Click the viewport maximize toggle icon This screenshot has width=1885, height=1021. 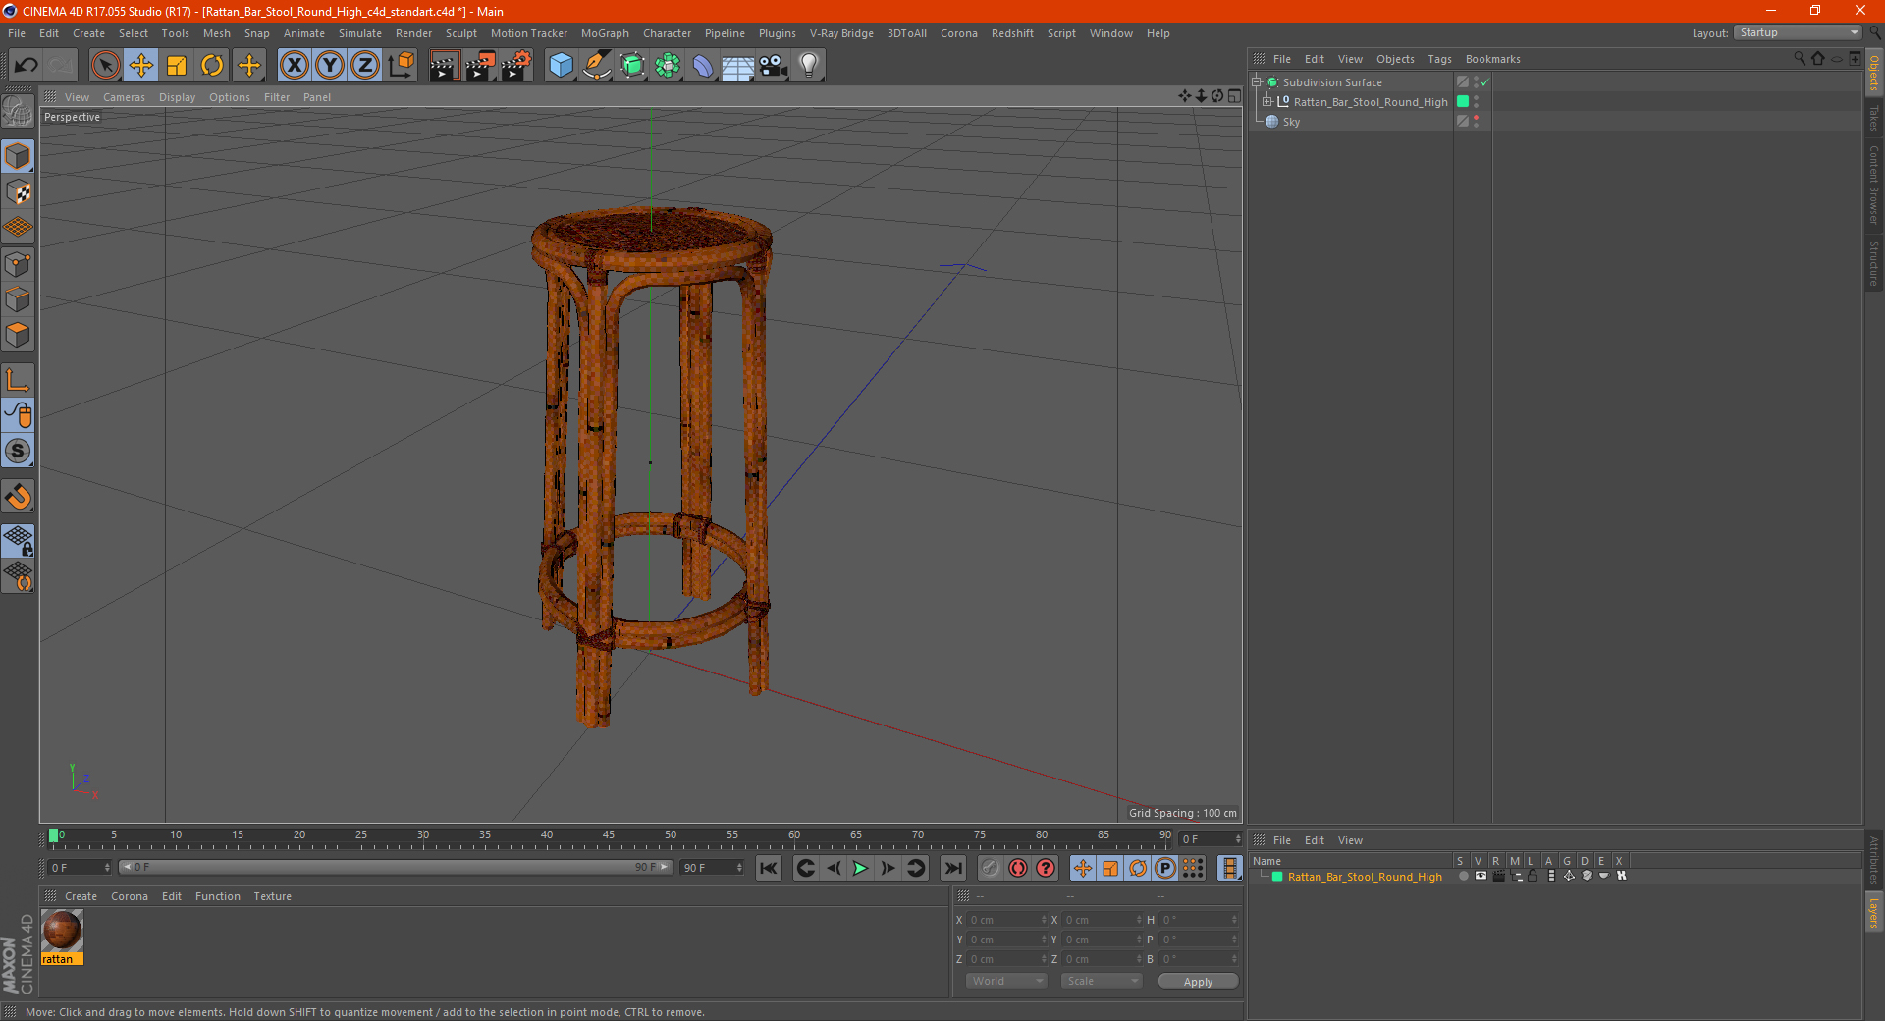[1234, 96]
